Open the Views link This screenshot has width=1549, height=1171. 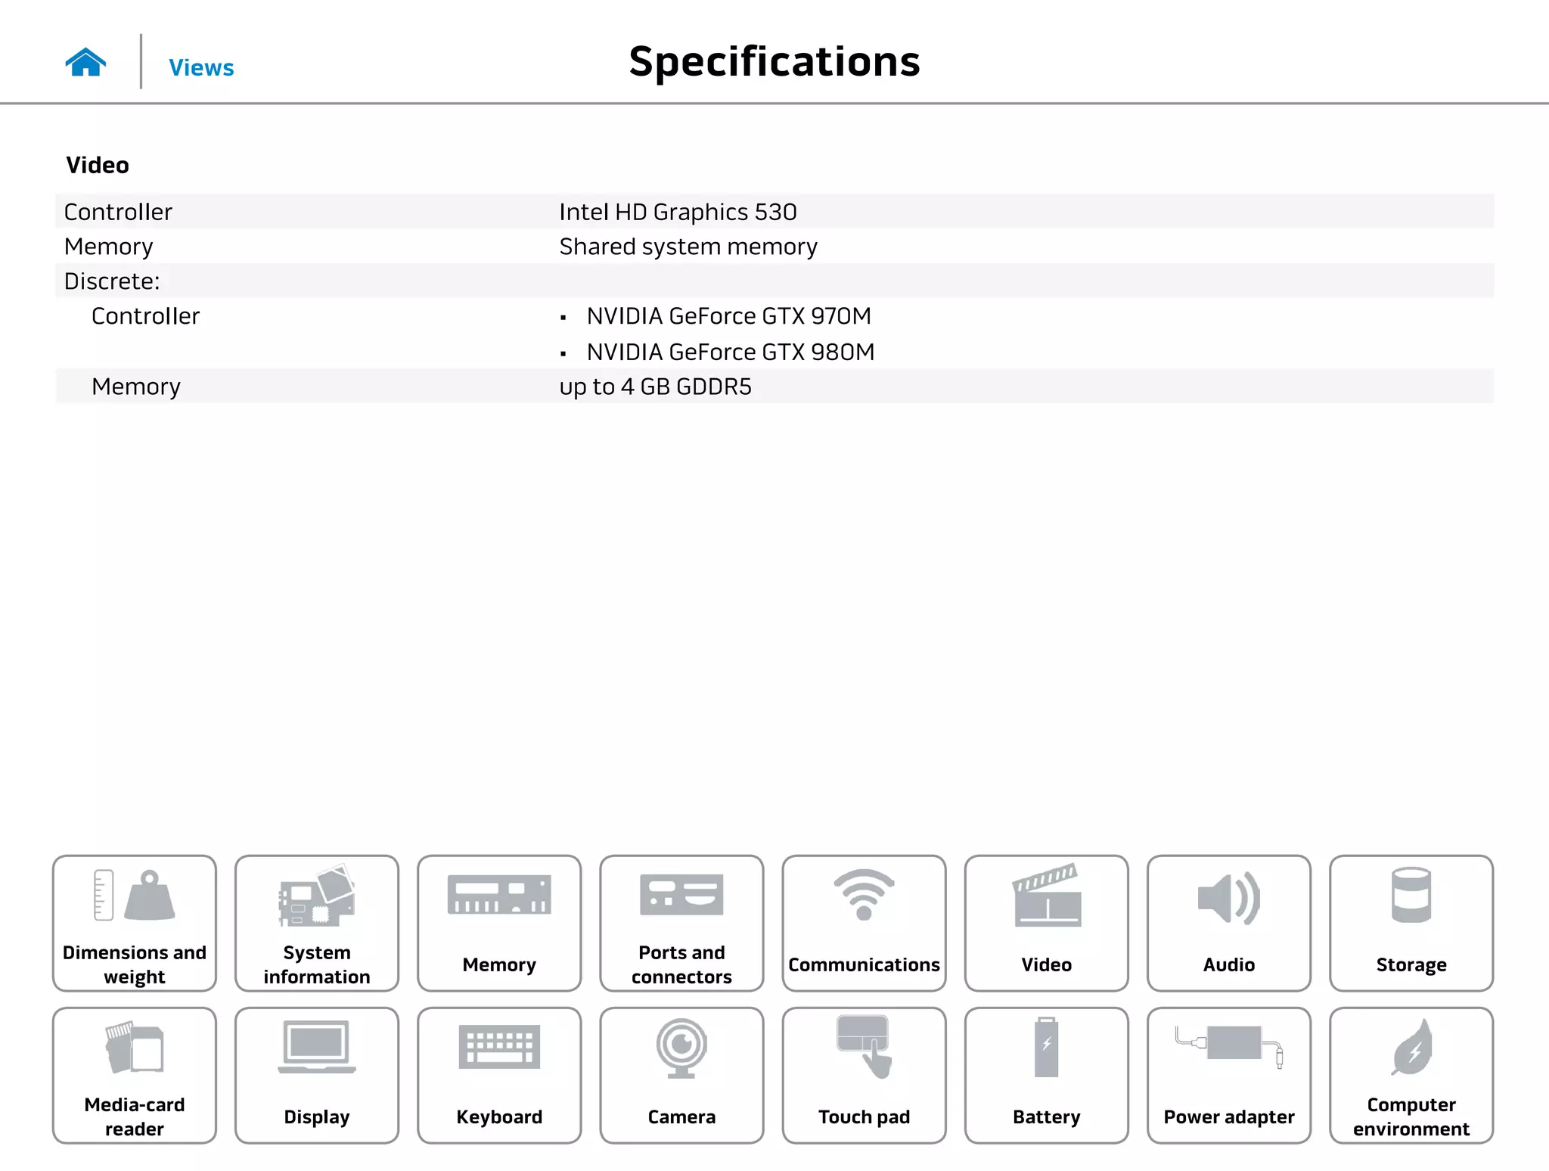pyautogui.click(x=201, y=68)
